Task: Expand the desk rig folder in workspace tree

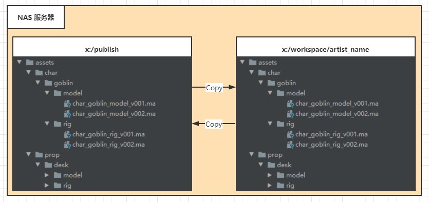Action: (x=270, y=186)
